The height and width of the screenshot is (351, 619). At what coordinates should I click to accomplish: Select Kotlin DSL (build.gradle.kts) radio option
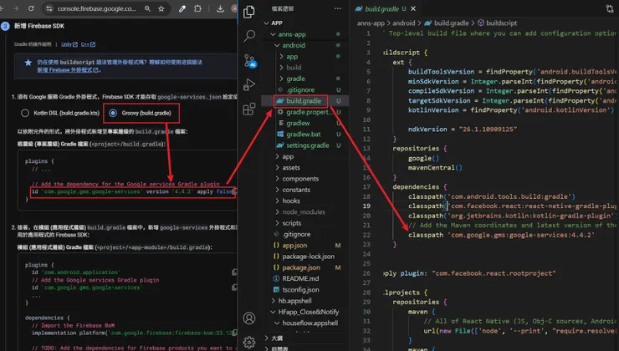click(x=26, y=113)
